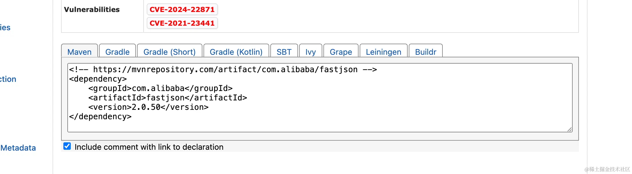Click inside the Maven dependency snippet textarea
The height and width of the screenshot is (174, 632).
[320, 98]
